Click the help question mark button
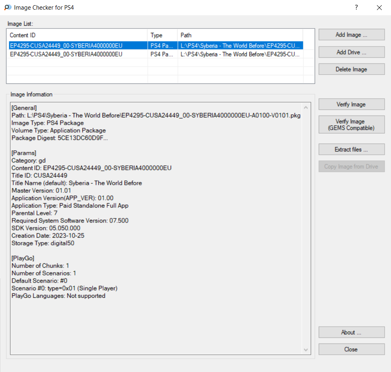 356,8
